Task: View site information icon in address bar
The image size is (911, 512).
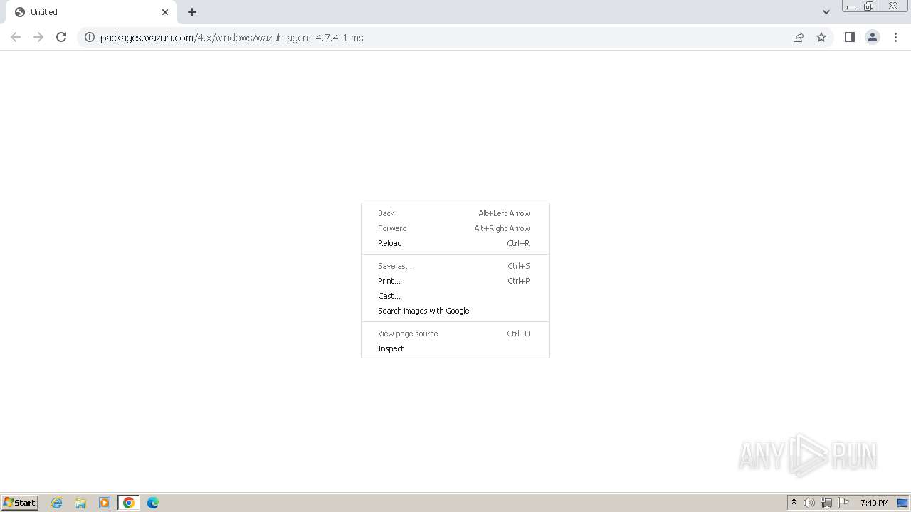Action: click(x=90, y=38)
